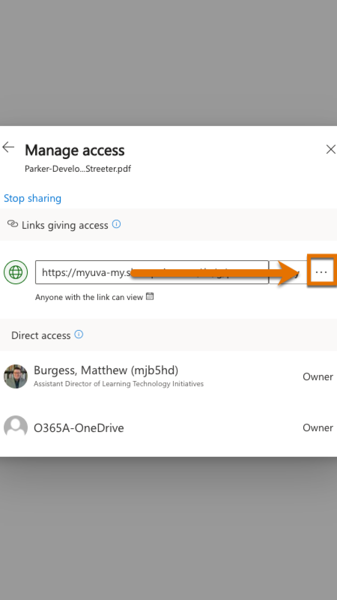Screen dimensions: 337x600
Task: Select the sharing URL text field
Action: (152, 272)
